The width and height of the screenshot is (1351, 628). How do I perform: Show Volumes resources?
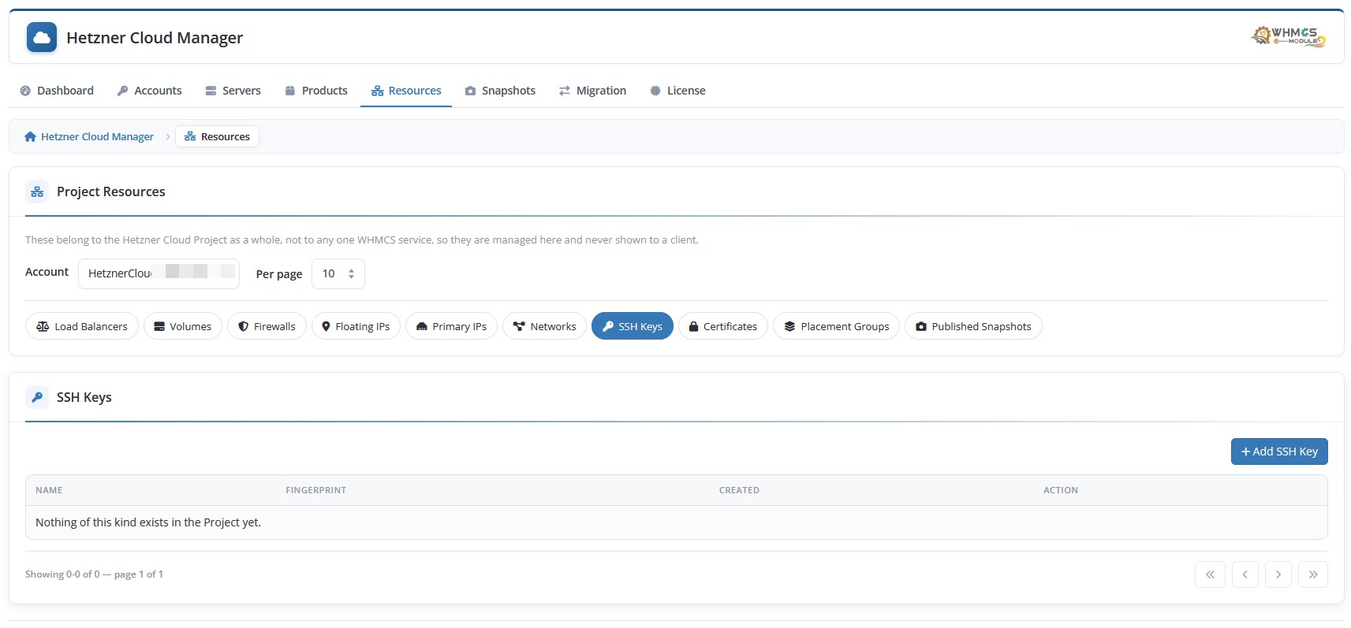(x=183, y=326)
